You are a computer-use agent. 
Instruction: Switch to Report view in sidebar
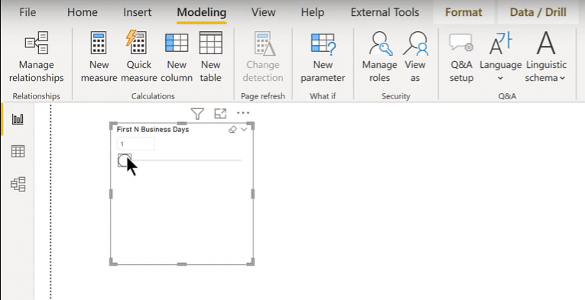coord(18,119)
